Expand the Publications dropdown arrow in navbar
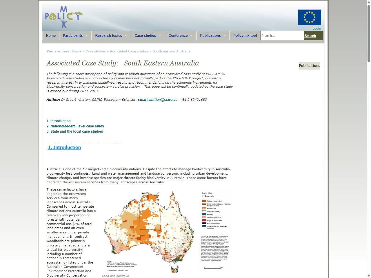Image resolution: width=371 pixels, height=278 pixels. (224, 35)
